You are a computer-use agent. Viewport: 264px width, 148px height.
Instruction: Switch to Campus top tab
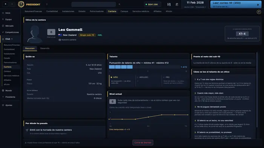(124, 11)
